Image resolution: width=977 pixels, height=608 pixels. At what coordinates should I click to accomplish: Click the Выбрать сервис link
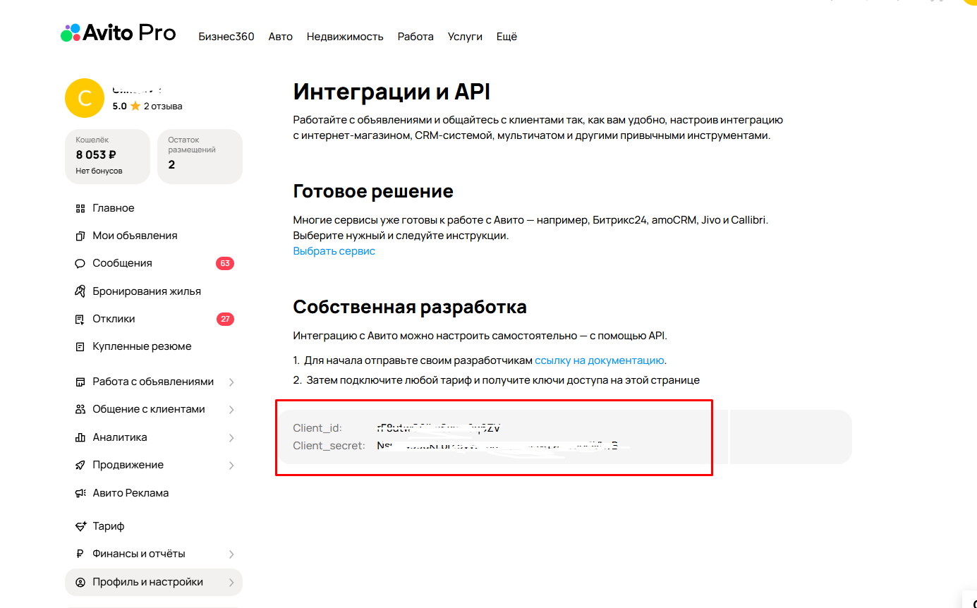pyautogui.click(x=334, y=250)
